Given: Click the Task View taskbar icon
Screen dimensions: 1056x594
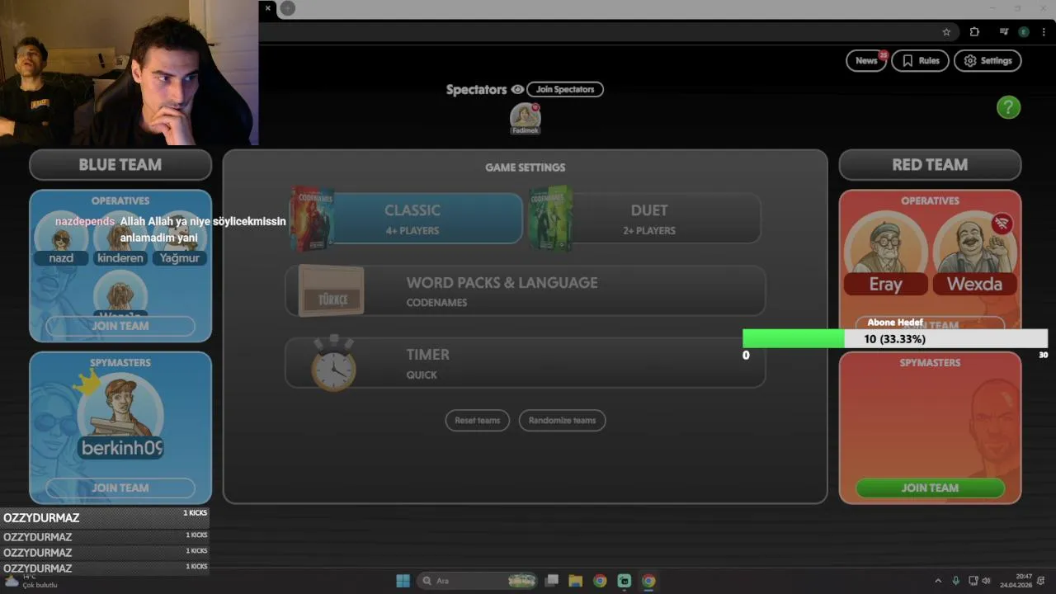Looking at the screenshot, I should (x=552, y=581).
